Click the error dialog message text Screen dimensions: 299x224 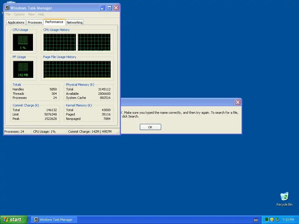pos(180,114)
